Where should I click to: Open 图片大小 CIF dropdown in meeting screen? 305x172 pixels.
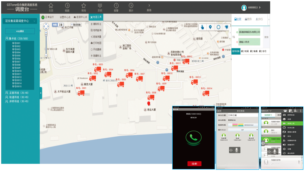point(243,130)
